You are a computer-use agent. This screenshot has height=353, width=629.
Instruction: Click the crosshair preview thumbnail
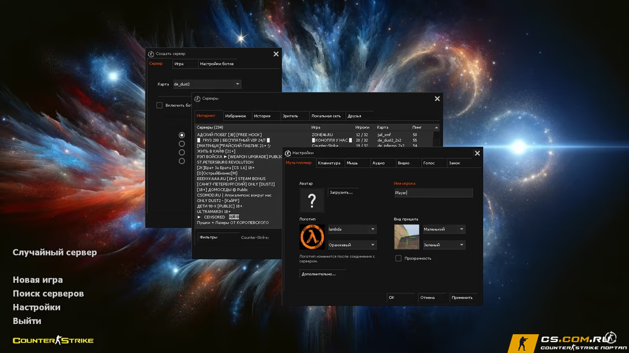tap(407, 237)
